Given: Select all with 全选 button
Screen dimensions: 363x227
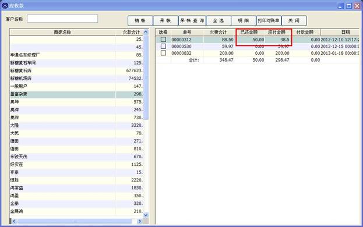Looking at the screenshot, I should [218, 21].
